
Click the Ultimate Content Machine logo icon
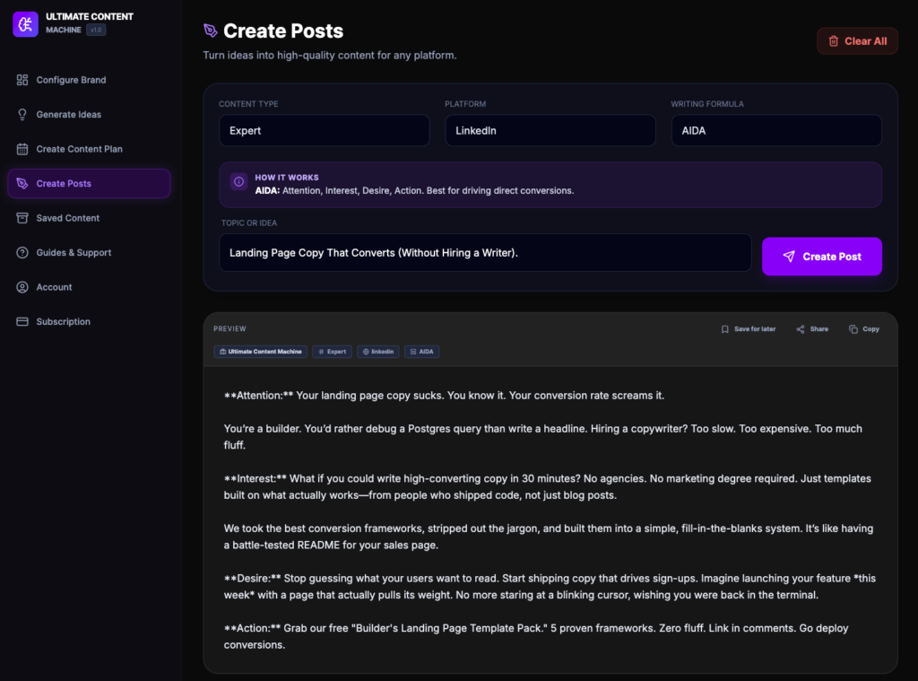click(25, 23)
